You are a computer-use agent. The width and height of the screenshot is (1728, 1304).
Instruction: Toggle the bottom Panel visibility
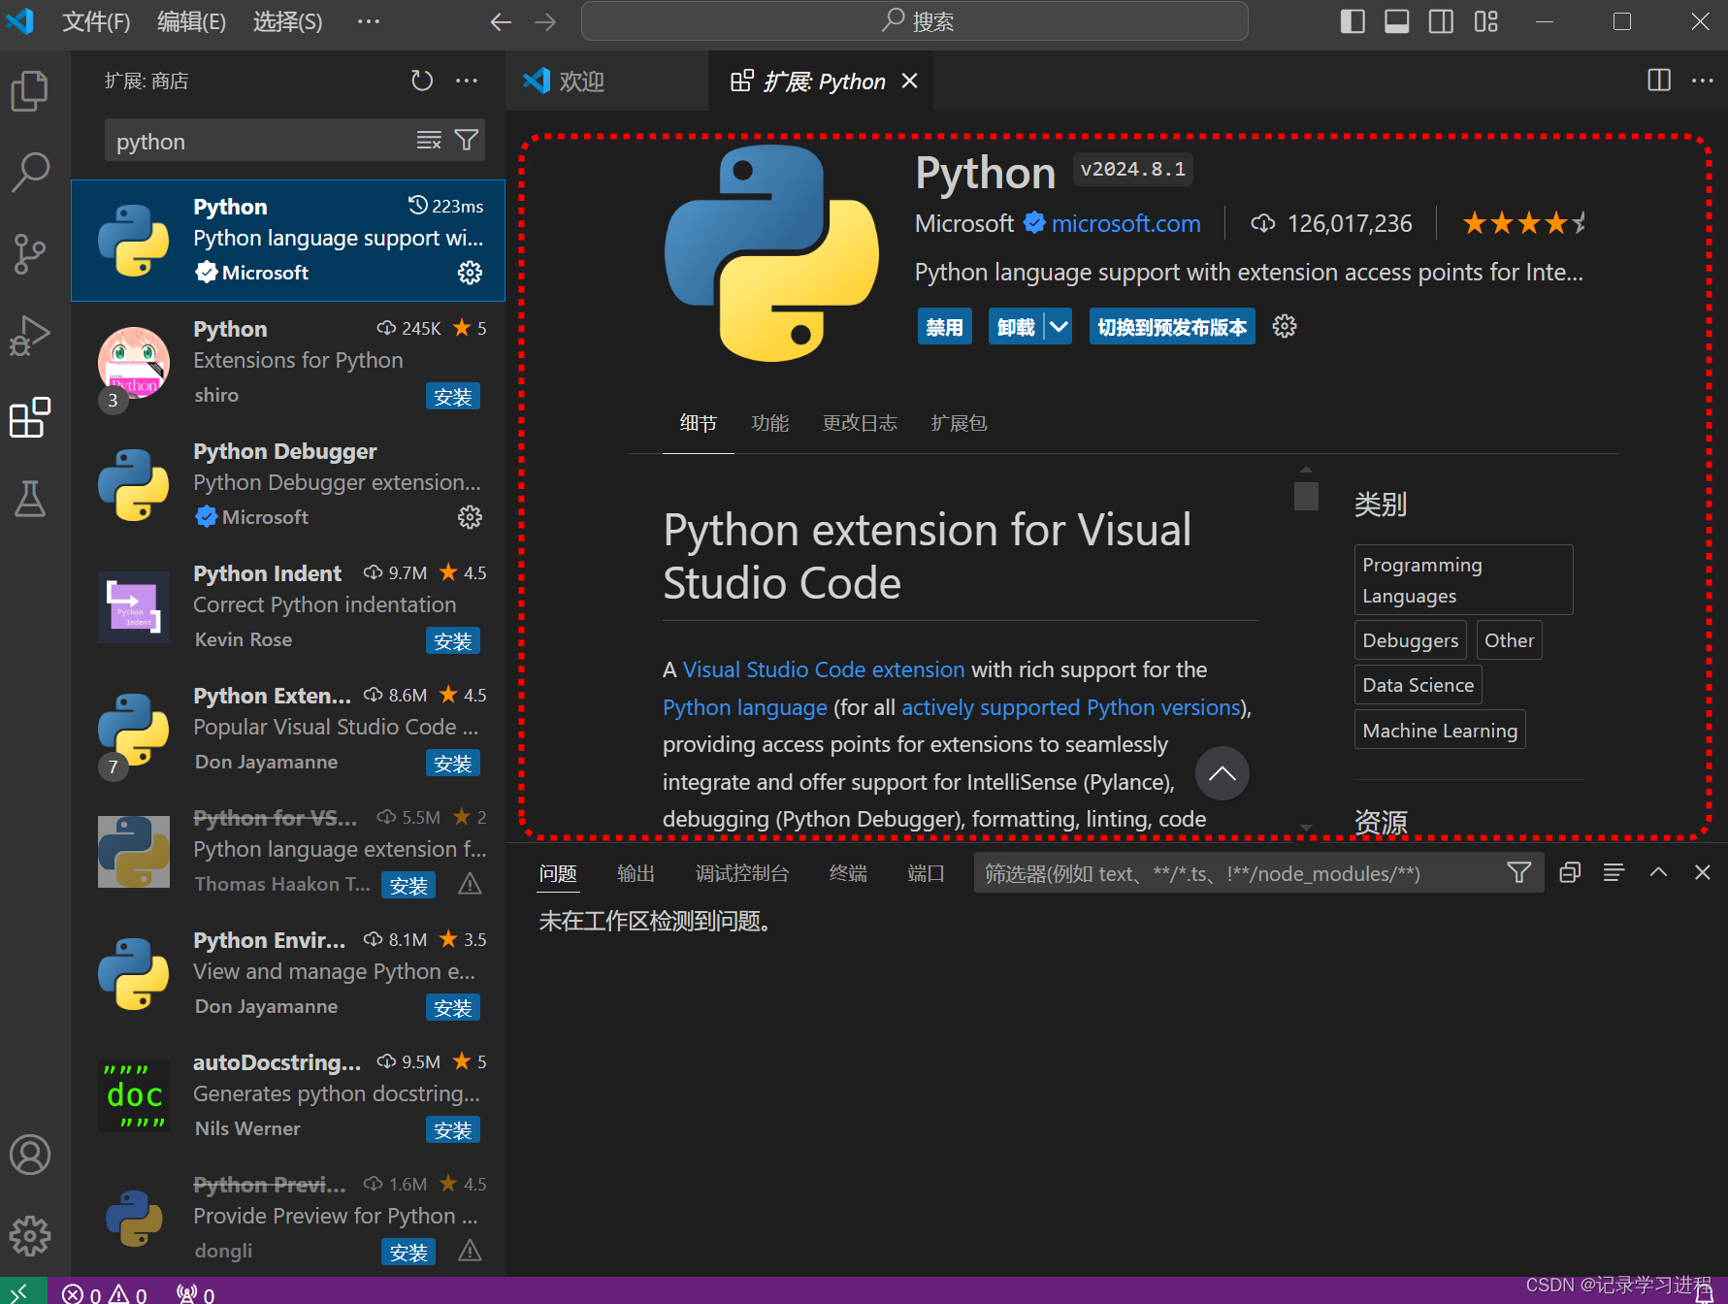[1396, 20]
